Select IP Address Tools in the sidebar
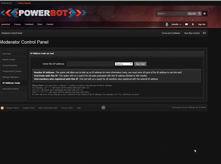The height and width of the screenshot is (164, 221). (x=14, y=83)
